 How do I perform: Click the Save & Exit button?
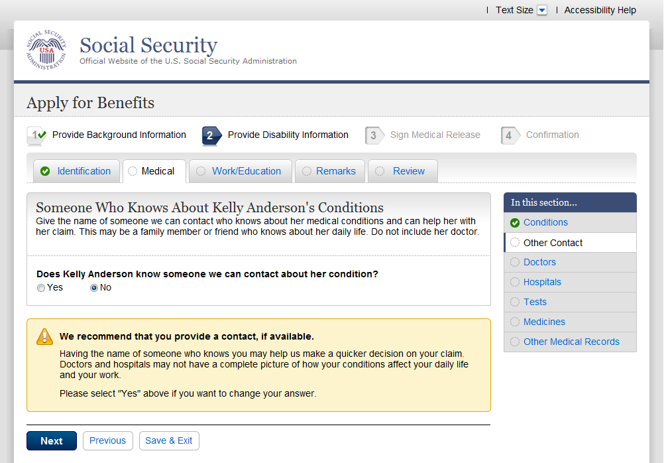(169, 440)
